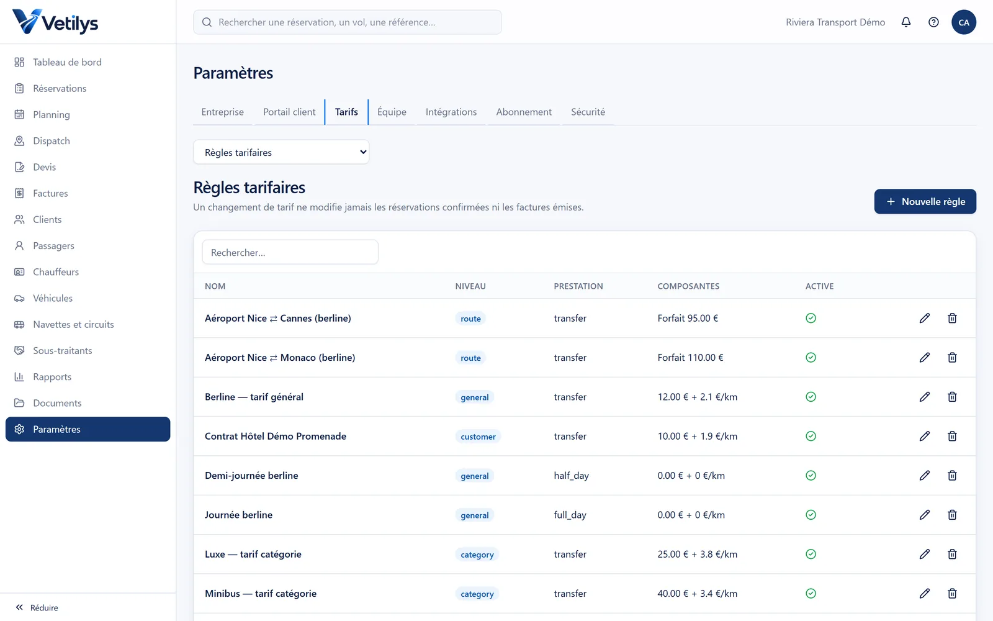This screenshot has width=993, height=621.
Task: Switch to the Portail client tab
Action: 289,112
